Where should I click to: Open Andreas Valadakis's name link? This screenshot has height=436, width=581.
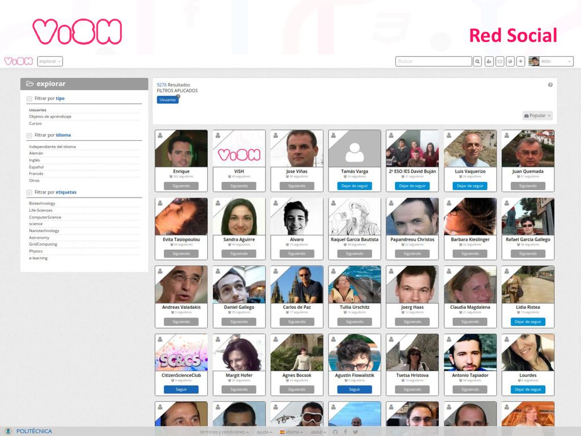pyautogui.click(x=181, y=307)
